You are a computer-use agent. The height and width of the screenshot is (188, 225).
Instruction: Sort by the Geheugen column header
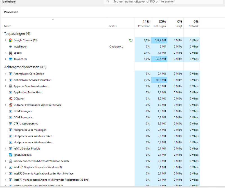pos(159,24)
